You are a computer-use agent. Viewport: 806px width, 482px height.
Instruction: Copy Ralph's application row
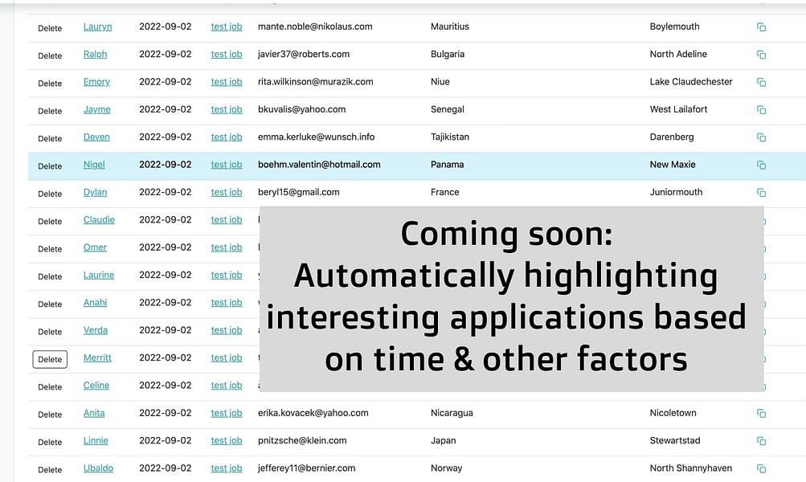761,55
